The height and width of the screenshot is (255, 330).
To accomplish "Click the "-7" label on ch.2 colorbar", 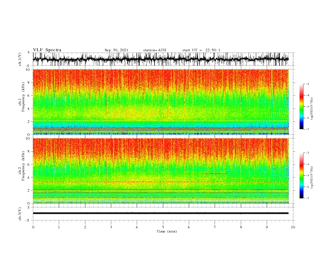I will [307, 198].
